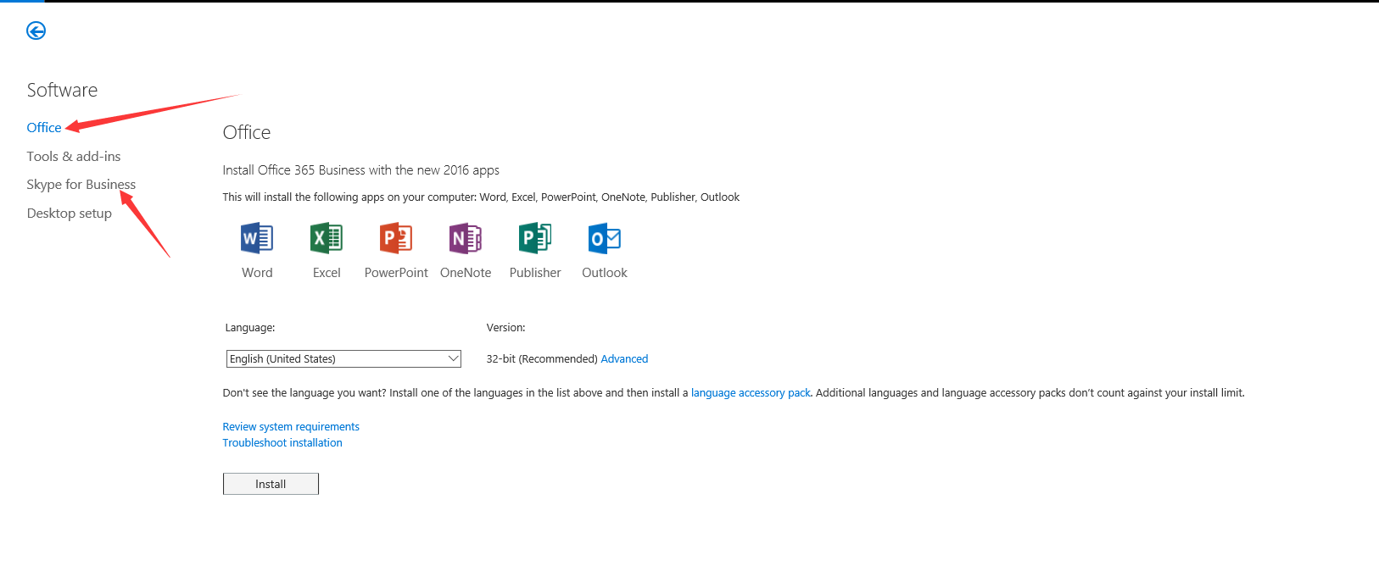Click the Publisher app icon
Screen dimensions: 1379x566
point(535,239)
